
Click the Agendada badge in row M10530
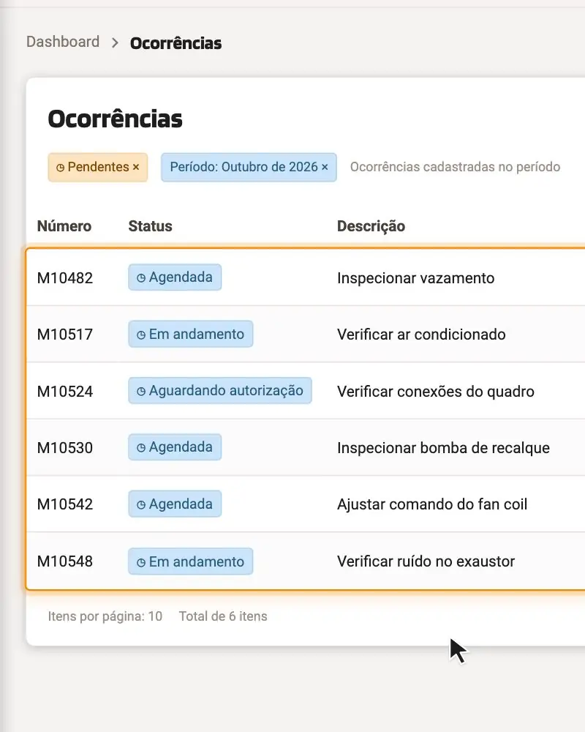[175, 447]
